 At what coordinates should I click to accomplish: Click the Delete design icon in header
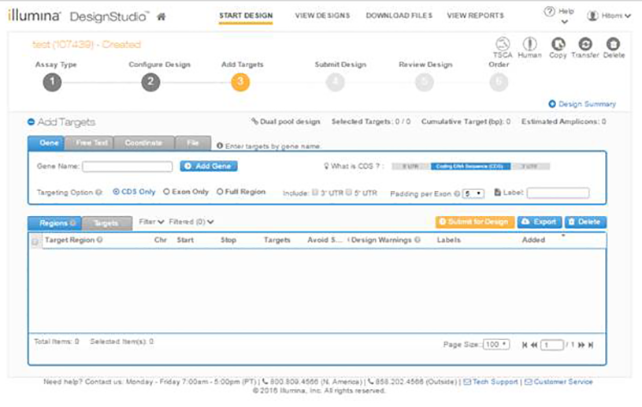pos(614,45)
